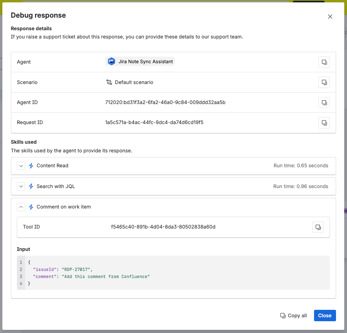Copy the Tool ID value
This screenshot has width=347, height=333.
(318, 227)
